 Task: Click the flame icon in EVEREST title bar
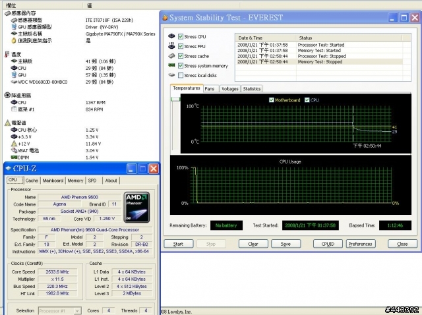[165, 18]
